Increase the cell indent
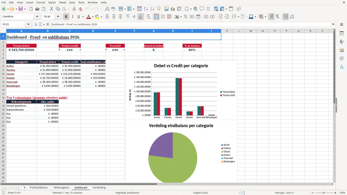Image resolution: width=347 pixels, height=195 pixels. 220,17
